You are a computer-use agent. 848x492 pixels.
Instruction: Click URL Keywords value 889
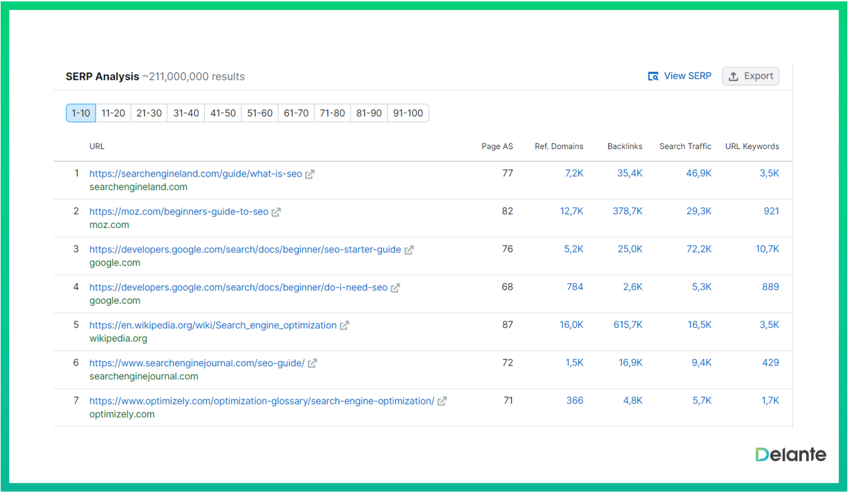(770, 287)
